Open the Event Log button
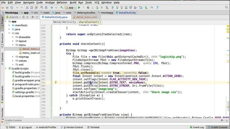 tap(197, 127)
